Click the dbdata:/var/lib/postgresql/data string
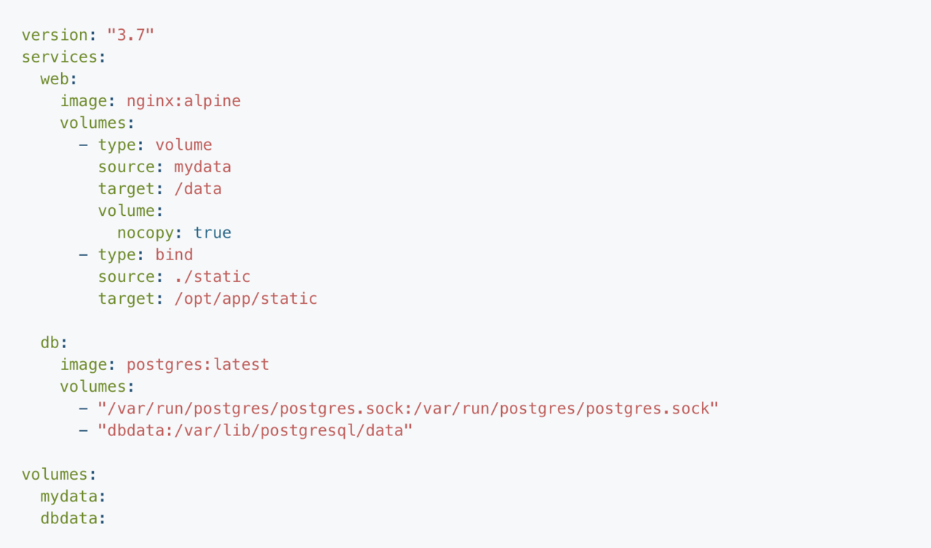This screenshot has height=548, width=931. (255, 430)
